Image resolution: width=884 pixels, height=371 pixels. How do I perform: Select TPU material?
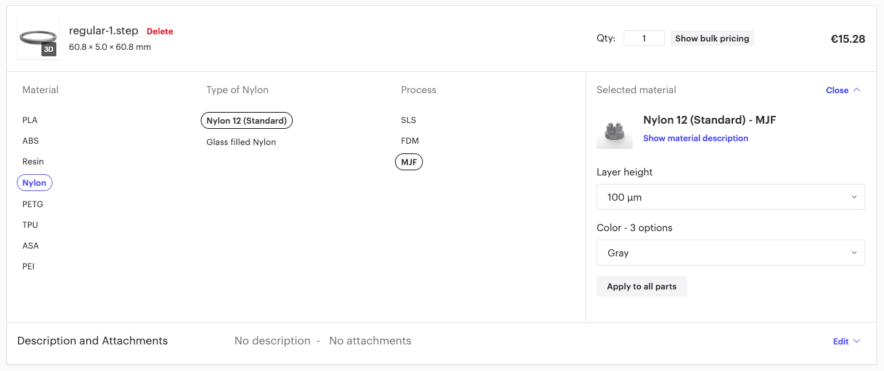pyautogui.click(x=30, y=225)
